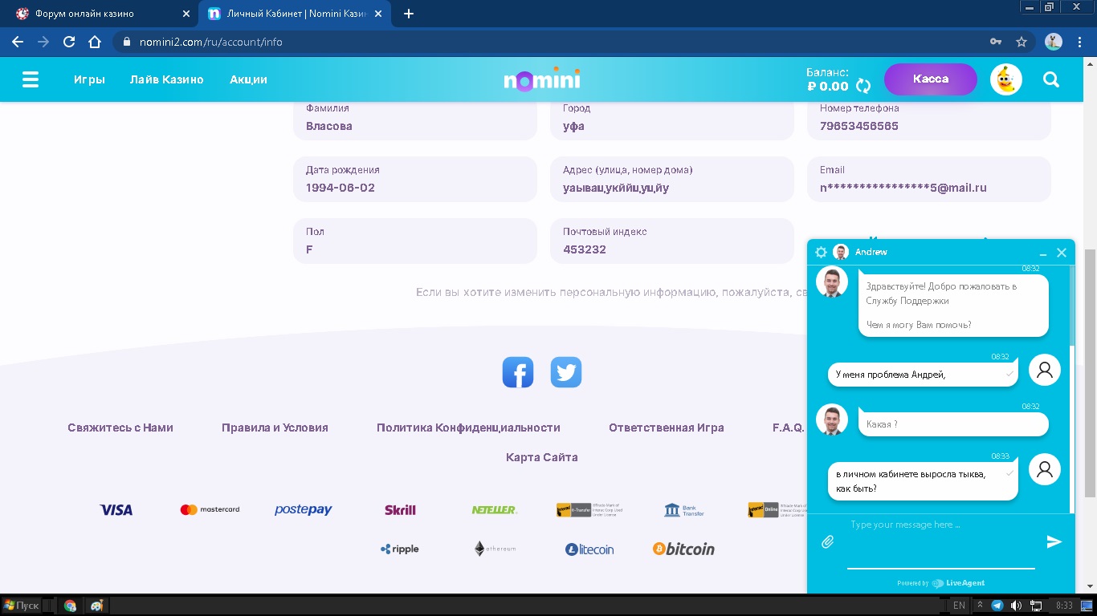Click the Nomini logo in header
The width and height of the screenshot is (1097, 616).
click(542, 79)
